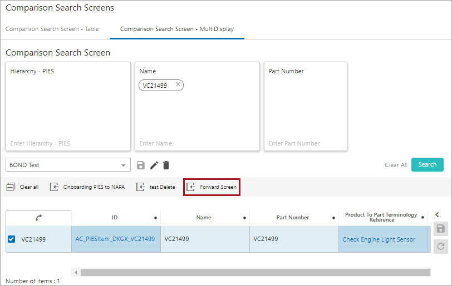Select Comparison Search Screen - MultiDisplay tab

[177, 29]
